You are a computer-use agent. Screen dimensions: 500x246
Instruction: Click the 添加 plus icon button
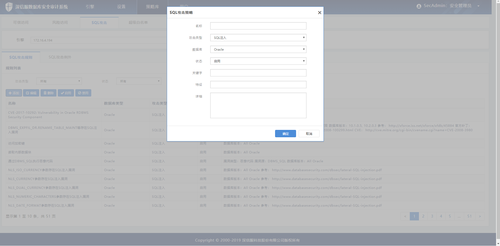14,93
